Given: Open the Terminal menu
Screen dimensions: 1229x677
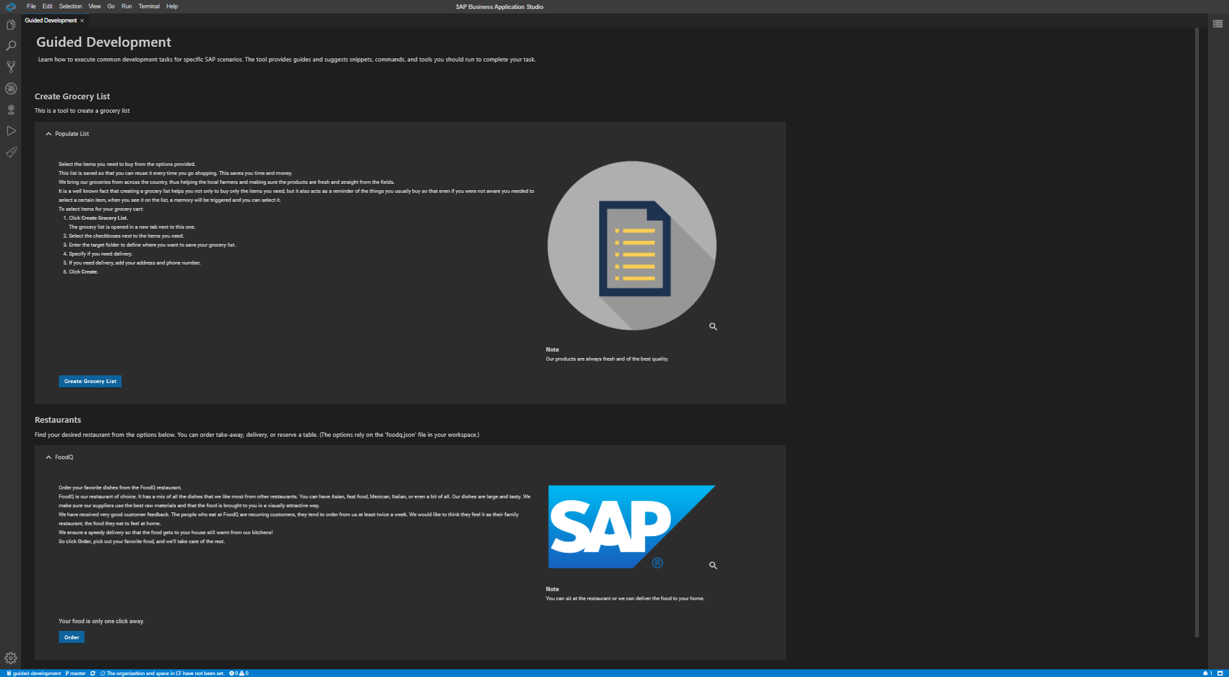Looking at the screenshot, I should tap(149, 6).
